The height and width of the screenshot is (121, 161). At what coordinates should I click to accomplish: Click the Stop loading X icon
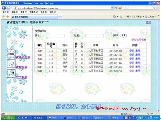coord(120,8)
